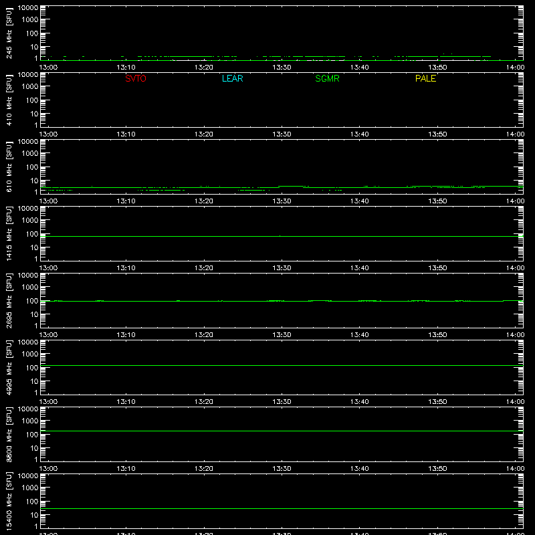535x535 pixels.
Task: Click the 10000 tick of the 1415 MHz panel
Action: coord(28,209)
